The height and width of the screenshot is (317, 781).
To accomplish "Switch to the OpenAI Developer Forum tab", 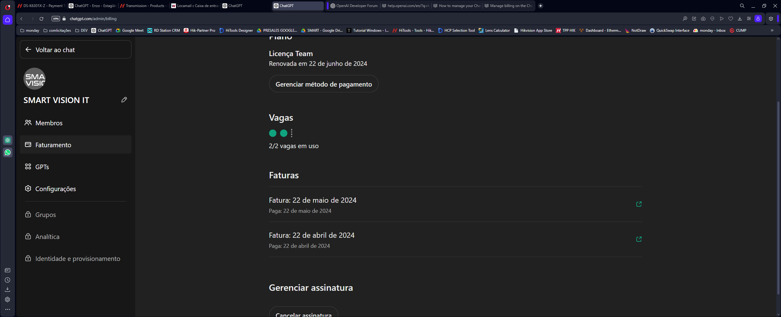I will click(355, 6).
